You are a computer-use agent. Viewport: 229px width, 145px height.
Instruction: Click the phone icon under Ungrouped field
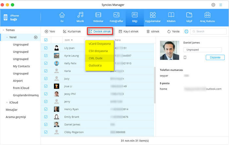point(185,58)
